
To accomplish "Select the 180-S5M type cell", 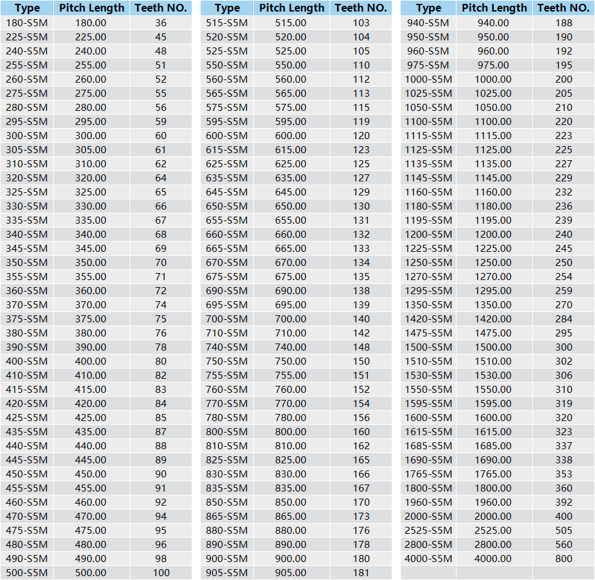I will [27, 23].
